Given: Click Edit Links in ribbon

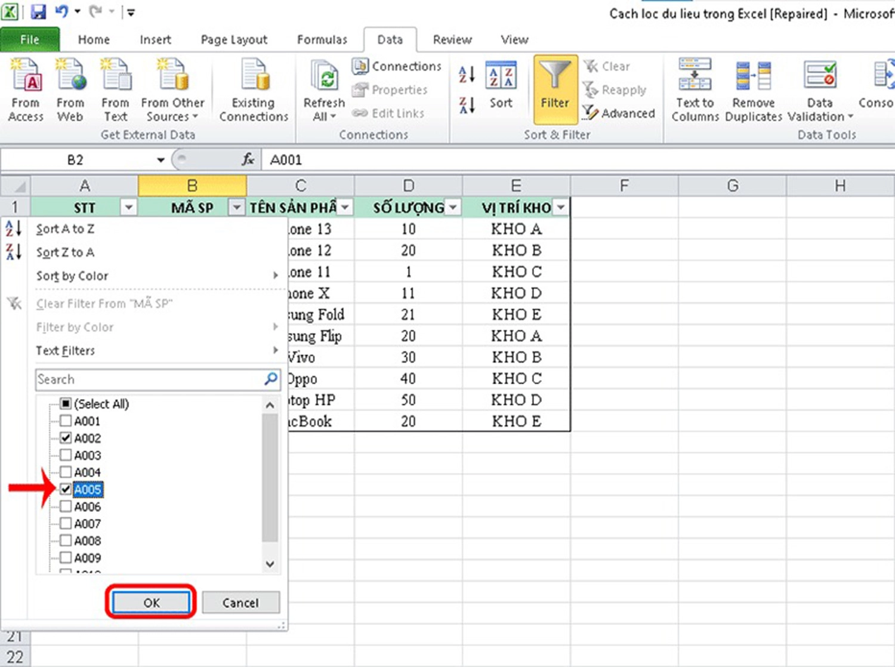Looking at the screenshot, I should 388,113.
